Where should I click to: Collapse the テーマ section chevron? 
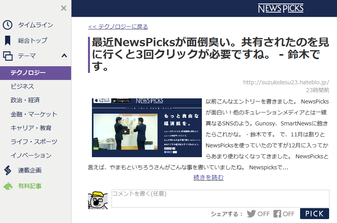click(x=64, y=56)
